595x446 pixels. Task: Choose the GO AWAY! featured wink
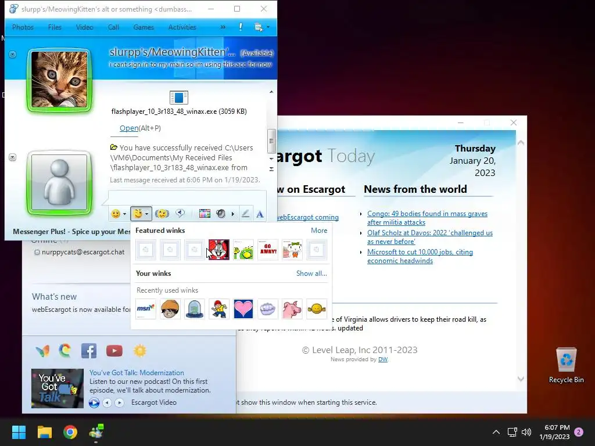point(268,250)
